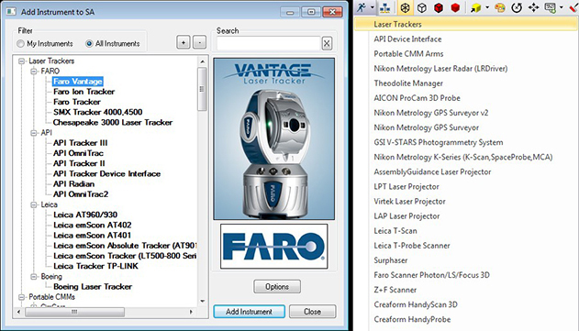579x331 pixels.
Task: Click the running man instrument icon
Action: click(x=362, y=7)
